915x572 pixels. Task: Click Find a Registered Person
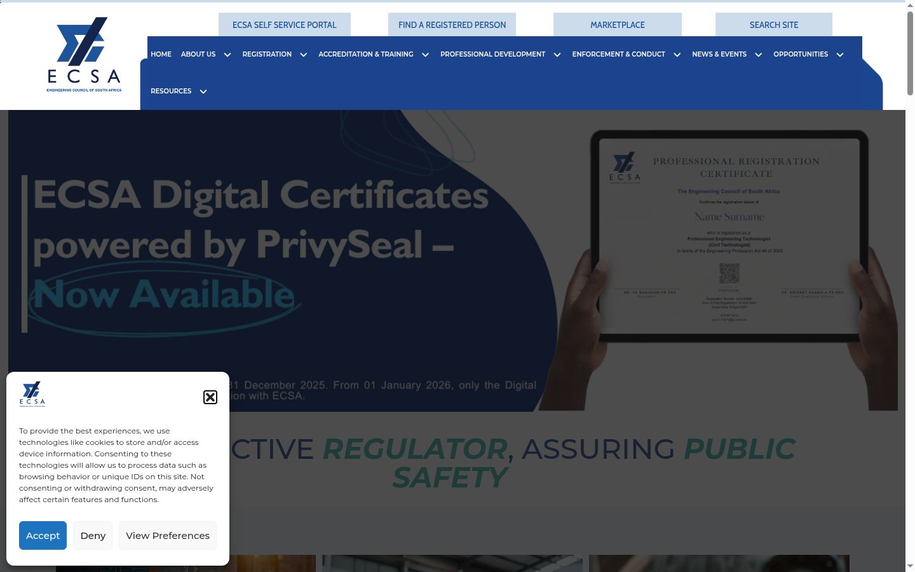pyautogui.click(x=452, y=25)
